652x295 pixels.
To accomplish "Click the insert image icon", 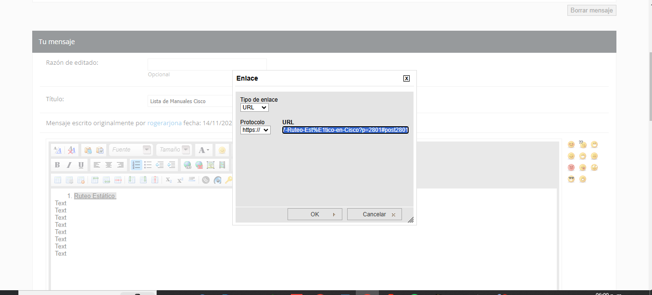I will click(x=211, y=165).
